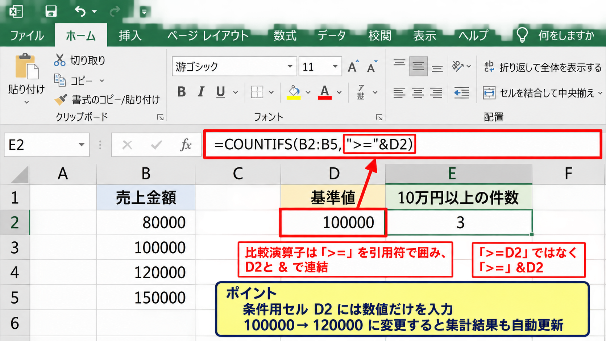Image resolution: width=606 pixels, height=341 pixels.
Task: Click cell D2 containing 100000
Action: [333, 222]
